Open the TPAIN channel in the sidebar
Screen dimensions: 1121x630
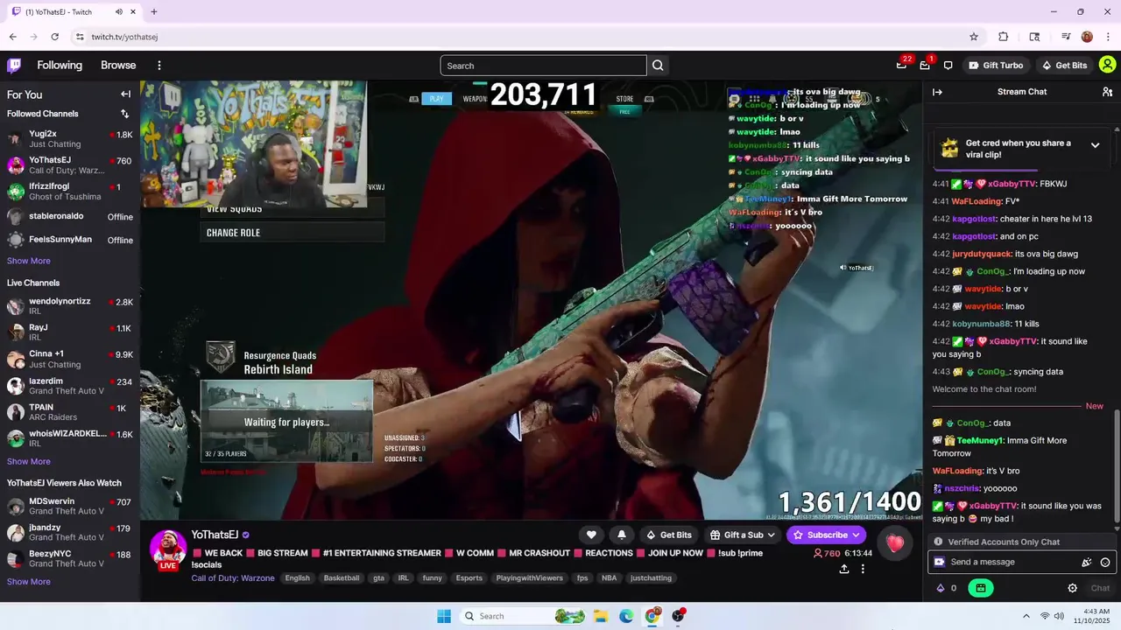[70, 412]
